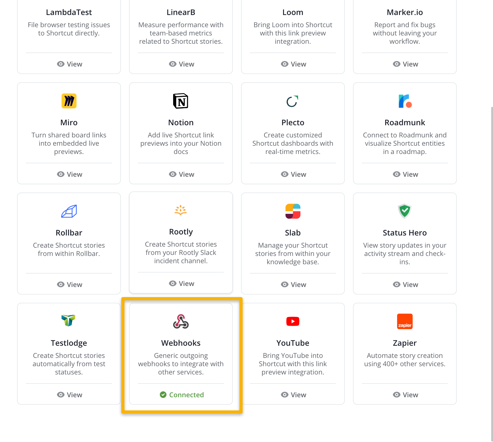493x442 pixels.
Task: Click the YouTube play logo
Action: 293,321
